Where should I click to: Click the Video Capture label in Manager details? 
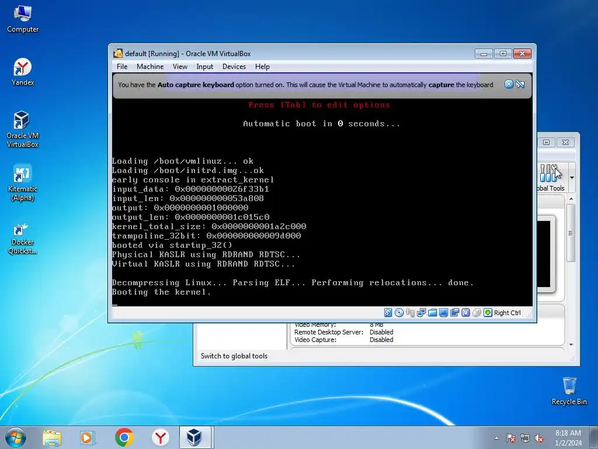(x=315, y=340)
